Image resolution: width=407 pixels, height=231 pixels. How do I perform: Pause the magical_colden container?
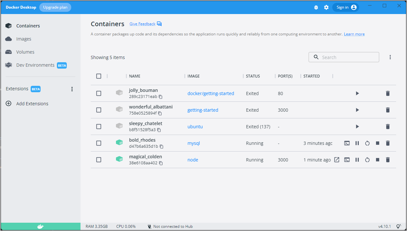click(x=357, y=160)
